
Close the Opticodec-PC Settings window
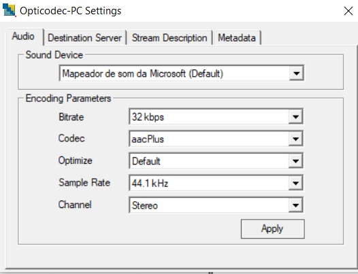(348, 11)
